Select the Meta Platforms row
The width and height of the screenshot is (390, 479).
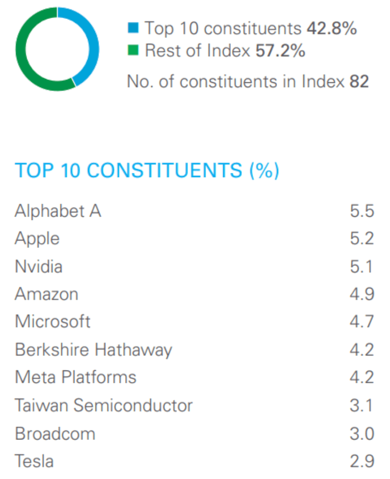76,377
